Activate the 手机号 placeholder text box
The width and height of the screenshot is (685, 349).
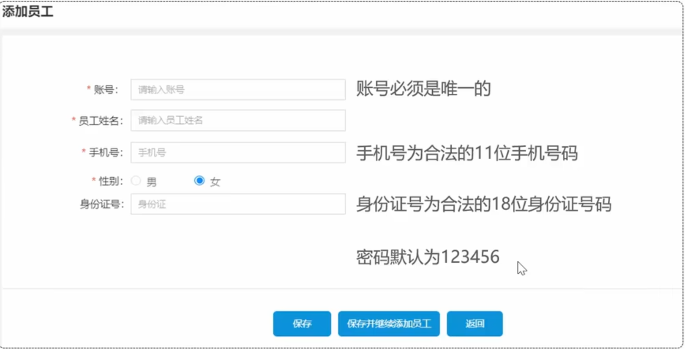(x=238, y=152)
